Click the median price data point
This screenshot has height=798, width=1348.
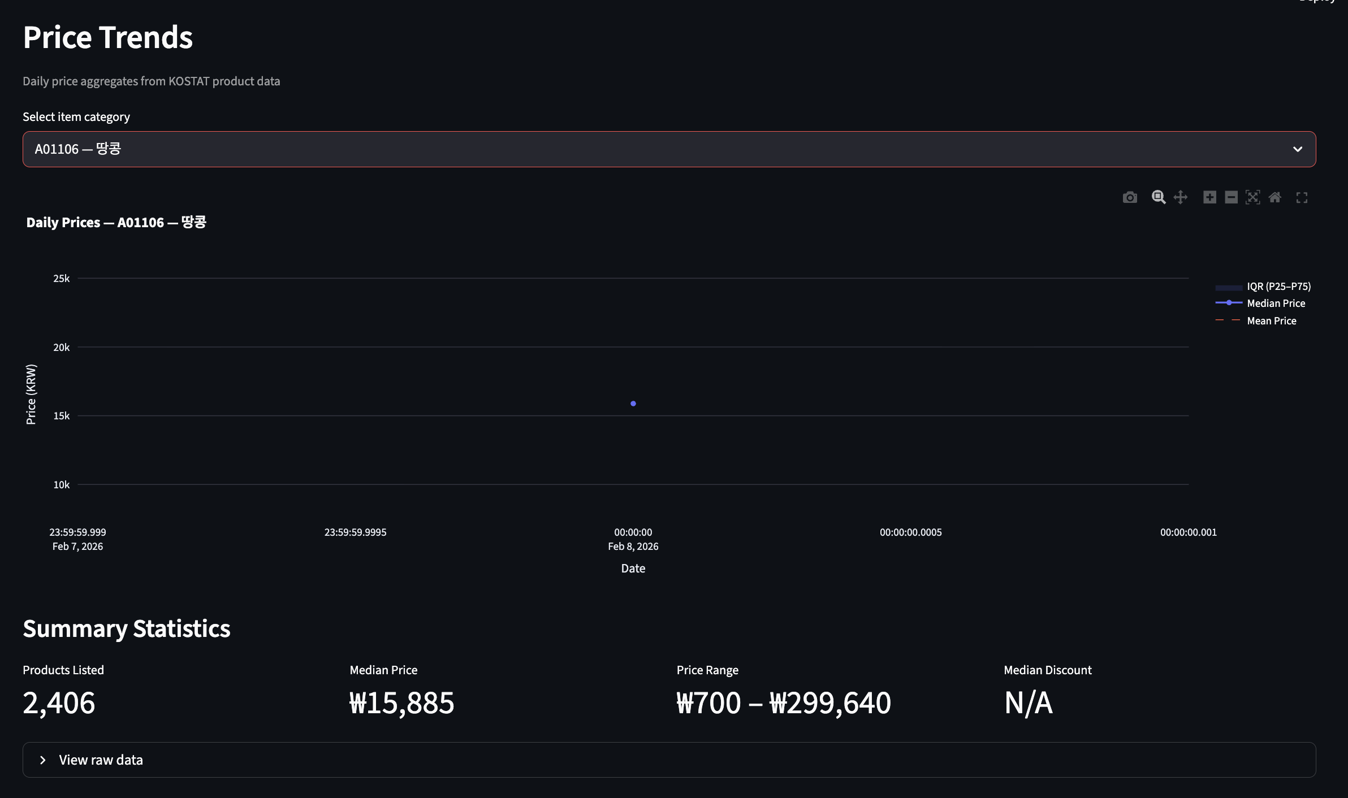point(633,404)
